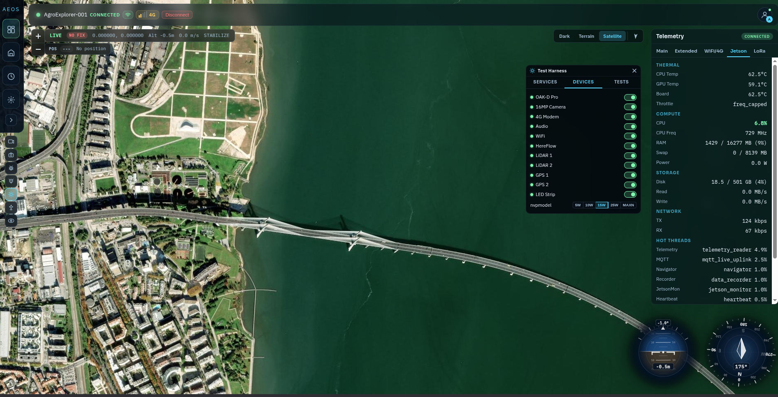Close the Test Harness panel
778x397 pixels.
click(634, 71)
